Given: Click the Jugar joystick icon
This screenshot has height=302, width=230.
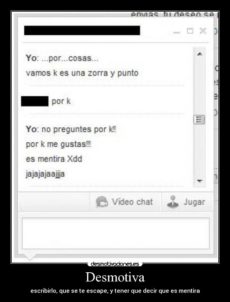Looking at the screenshot, I should (173, 202).
